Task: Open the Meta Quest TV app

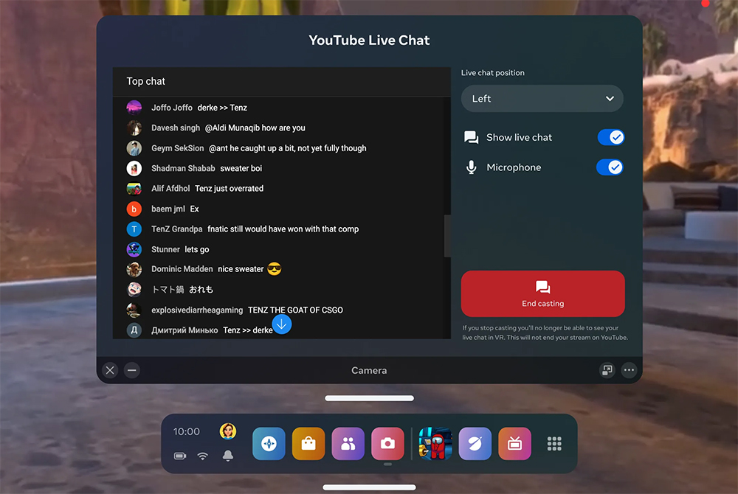Action: [x=514, y=443]
